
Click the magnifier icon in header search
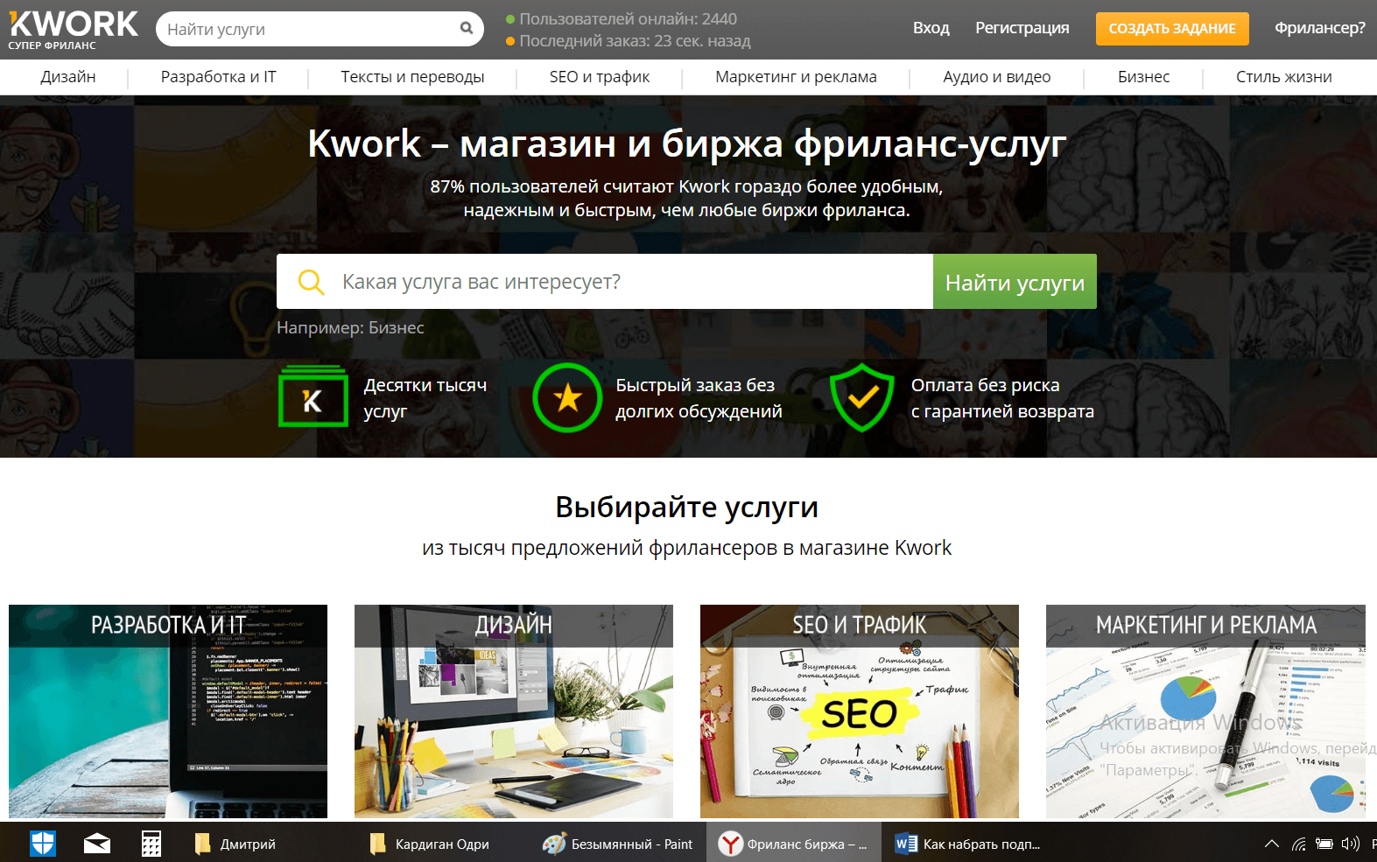467,28
